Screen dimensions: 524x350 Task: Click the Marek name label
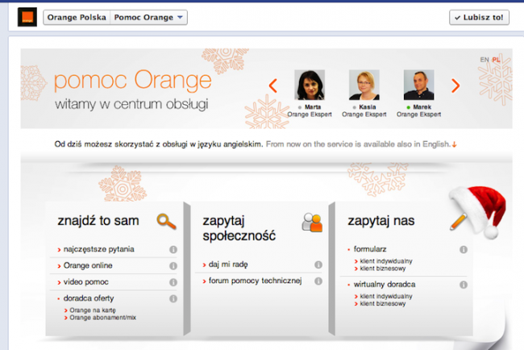click(x=422, y=107)
